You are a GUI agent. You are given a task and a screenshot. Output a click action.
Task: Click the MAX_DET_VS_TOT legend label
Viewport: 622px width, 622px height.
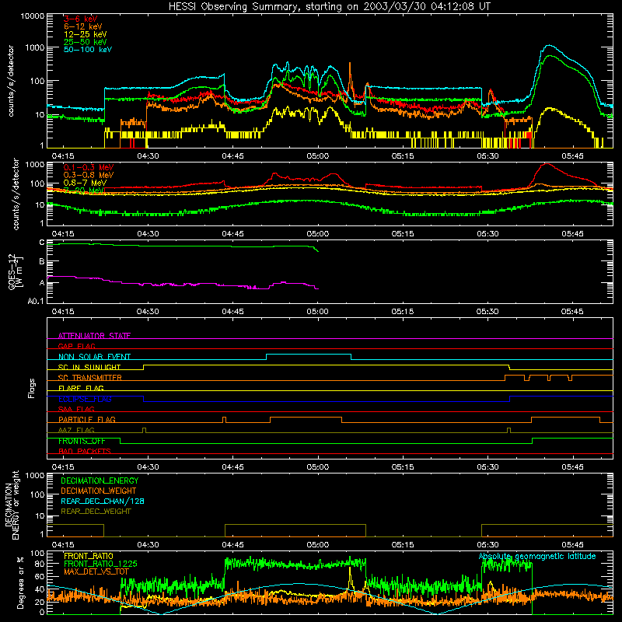96,571
